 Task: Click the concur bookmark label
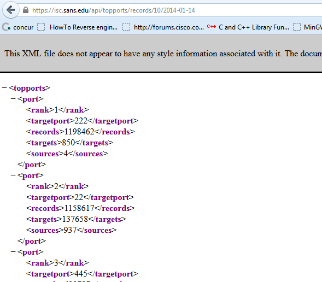23,27
